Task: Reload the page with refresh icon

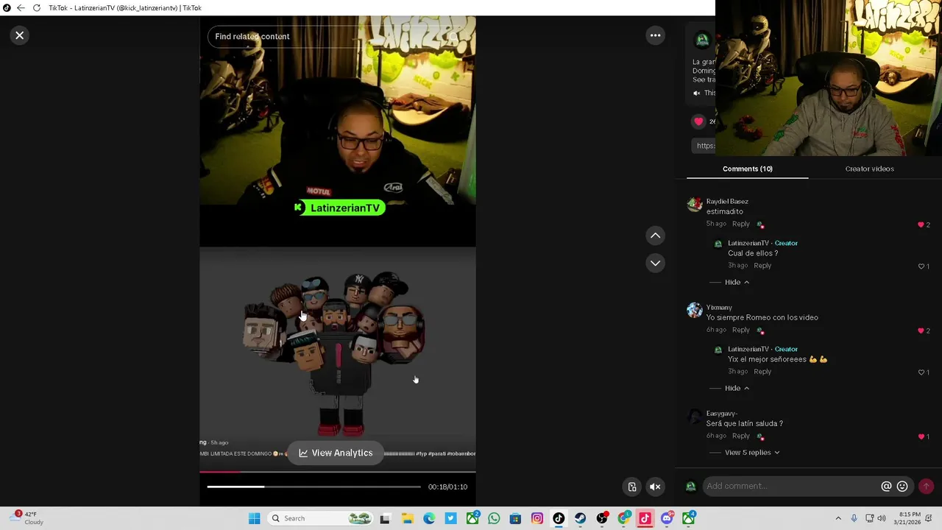Action: point(37,8)
